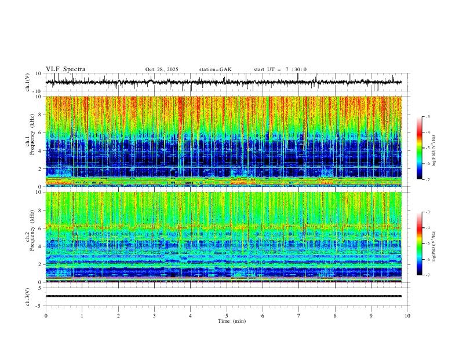Click the '-7' value on the ch.2 colorbar
The image size is (459, 354).
[x=427, y=275]
